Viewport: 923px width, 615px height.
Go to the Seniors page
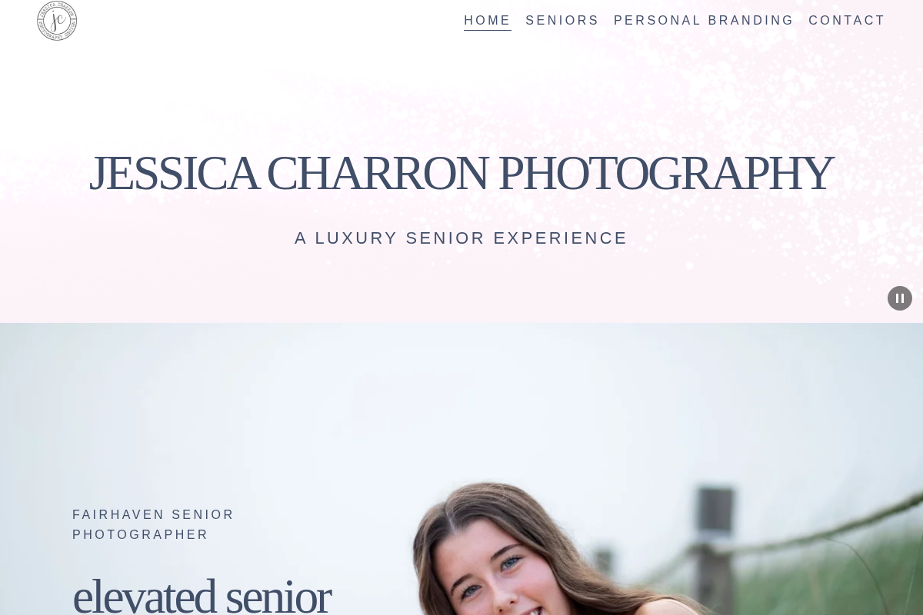pos(562,21)
